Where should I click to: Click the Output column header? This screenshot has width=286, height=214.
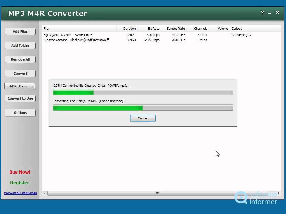pos(255,29)
